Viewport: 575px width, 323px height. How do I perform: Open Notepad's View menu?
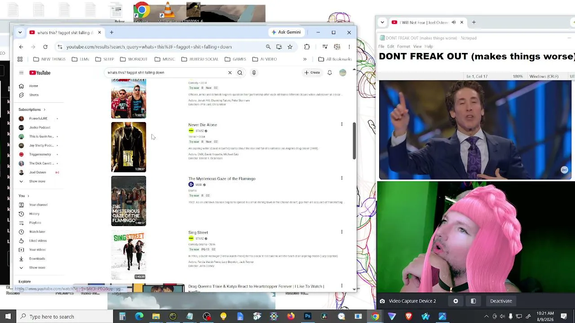[x=417, y=47]
